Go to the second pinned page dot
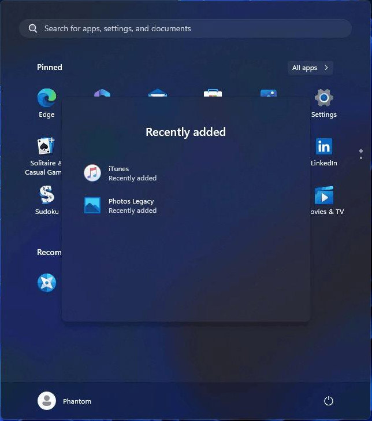The height and width of the screenshot is (421, 372). (361, 158)
